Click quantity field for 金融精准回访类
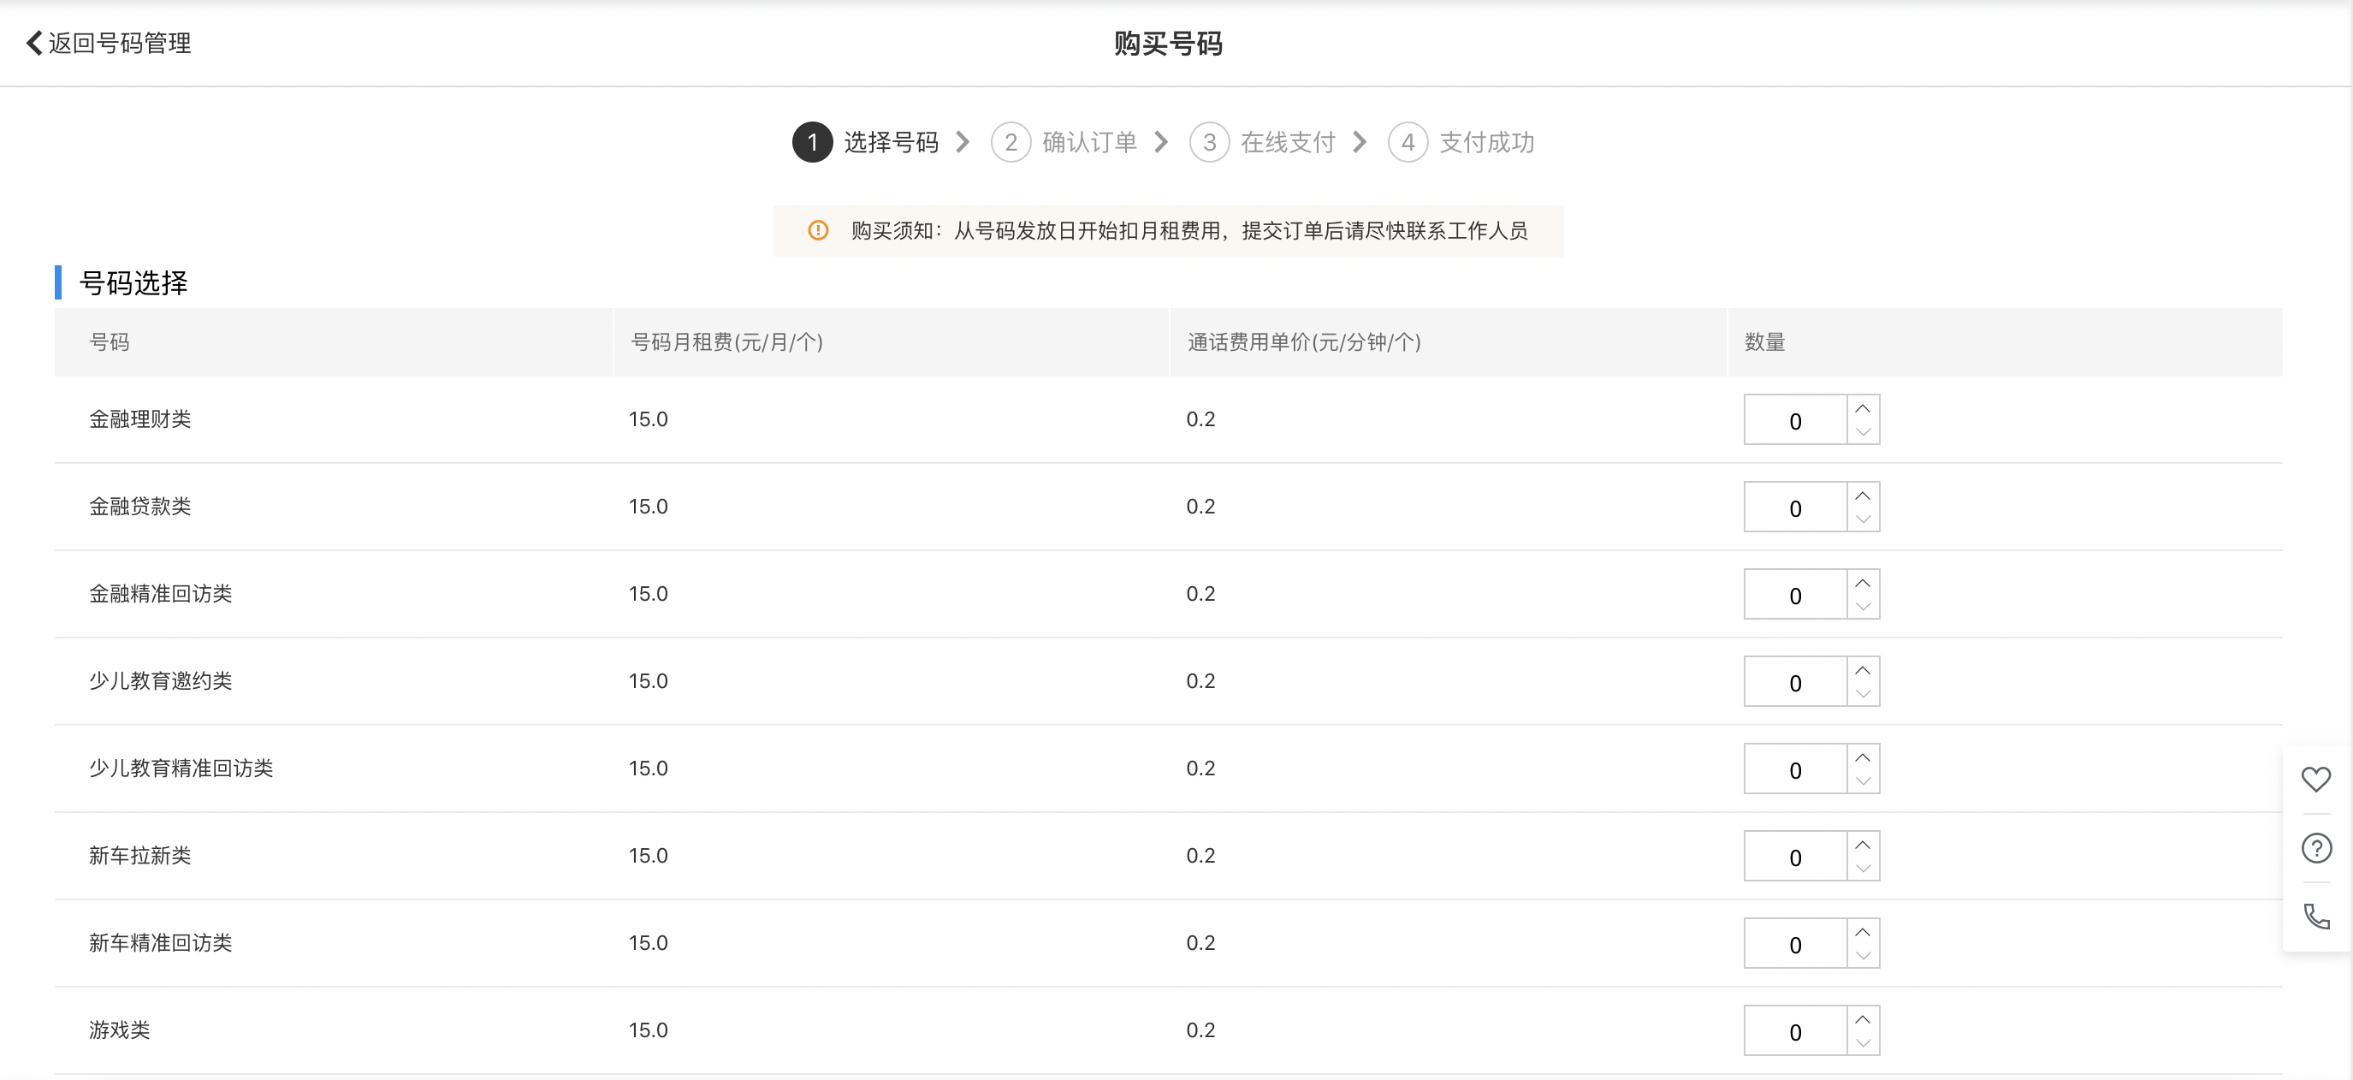Viewport: 2353px width, 1080px height. [1795, 595]
